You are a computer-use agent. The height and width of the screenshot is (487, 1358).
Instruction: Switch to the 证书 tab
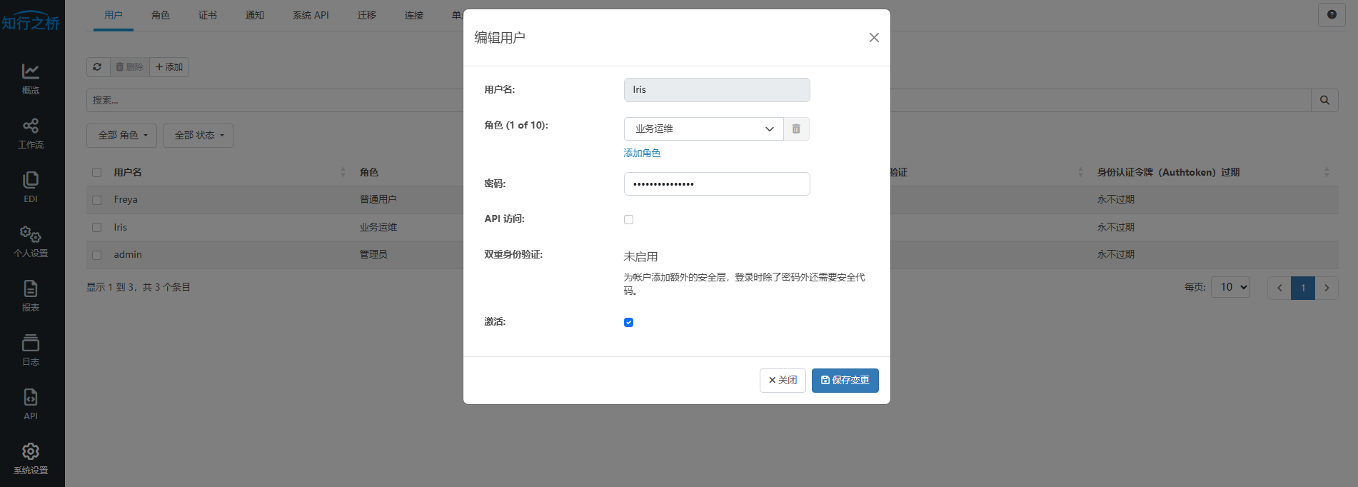click(x=208, y=15)
